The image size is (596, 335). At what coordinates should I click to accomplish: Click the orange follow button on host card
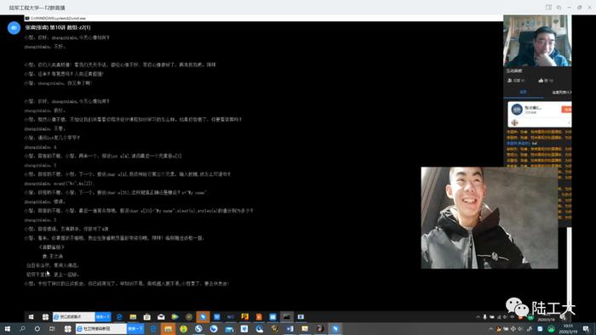pyautogui.click(x=566, y=110)
